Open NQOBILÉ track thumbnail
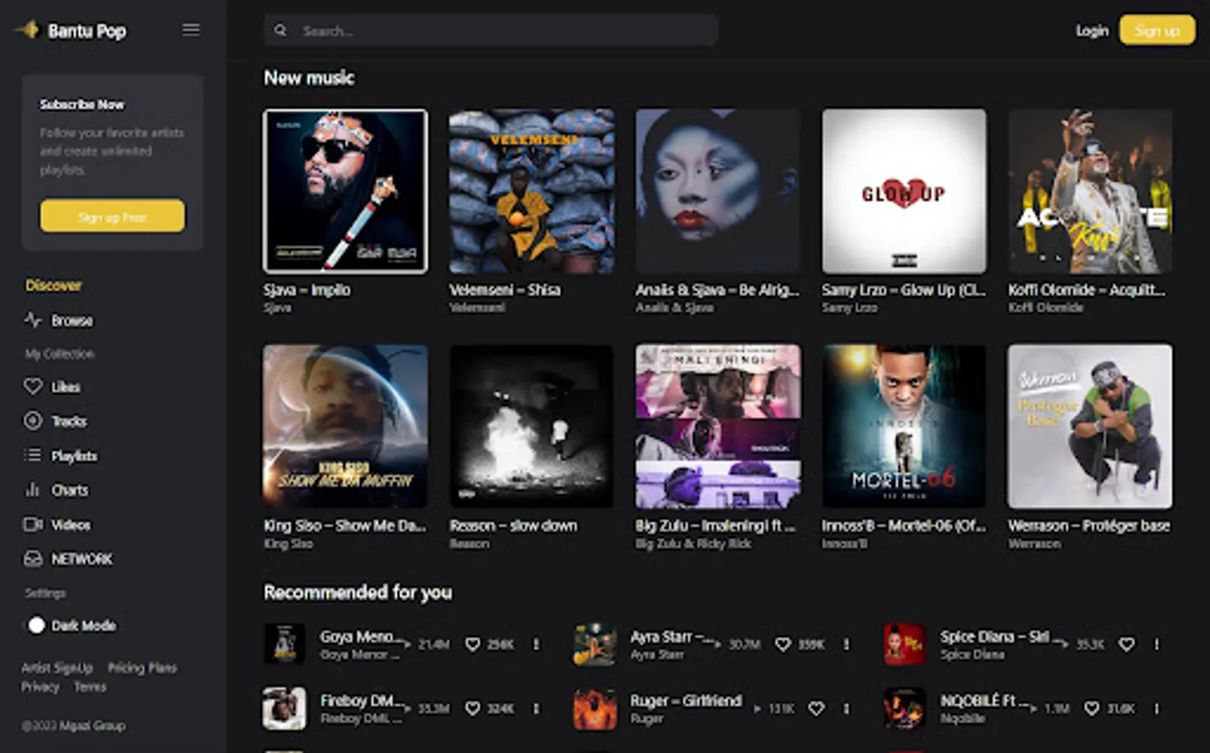1210x753 pixels. click(x=904, y=709)
